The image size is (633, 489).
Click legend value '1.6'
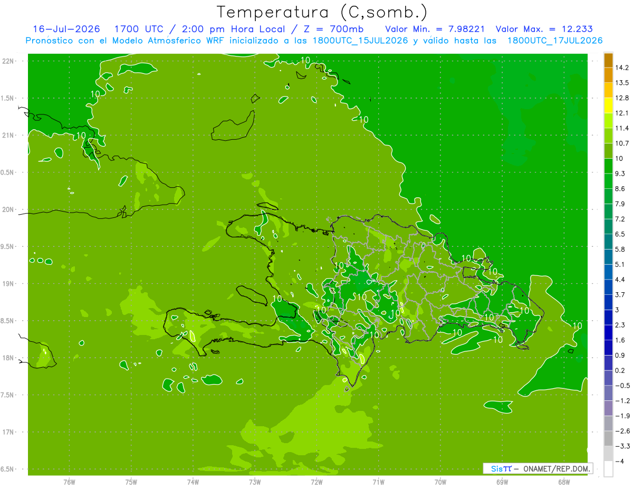(x=620, y=340)
